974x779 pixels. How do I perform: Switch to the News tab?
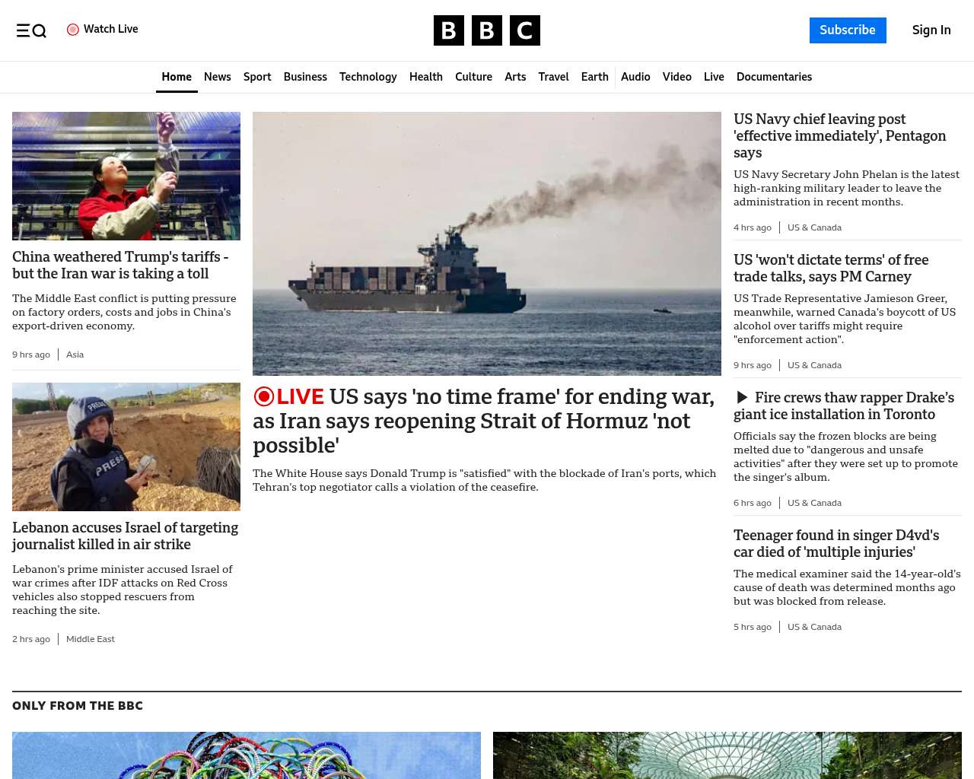click(217, 77)
